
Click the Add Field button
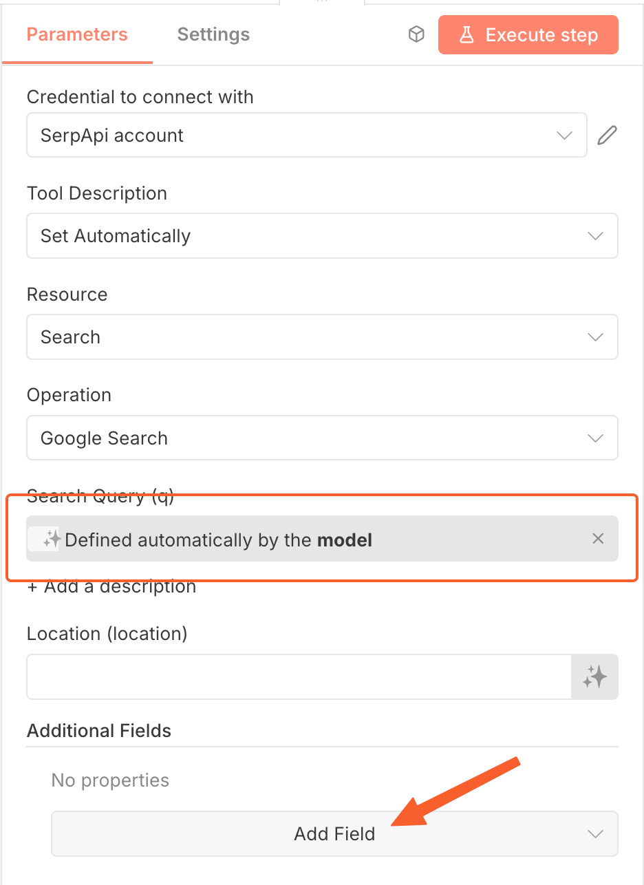pyautogui.click(x=334, y=834)
